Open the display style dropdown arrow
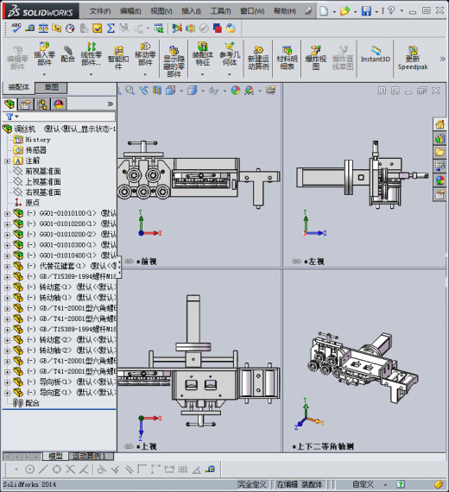 [203, 91]
